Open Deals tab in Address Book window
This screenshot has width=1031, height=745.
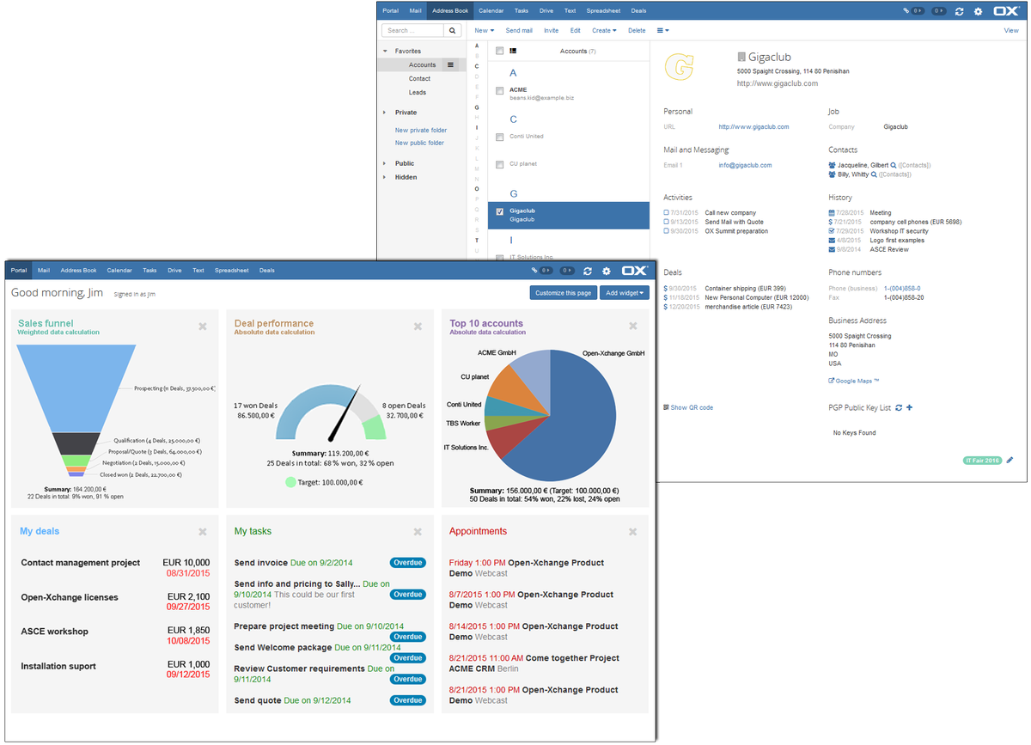638,11
